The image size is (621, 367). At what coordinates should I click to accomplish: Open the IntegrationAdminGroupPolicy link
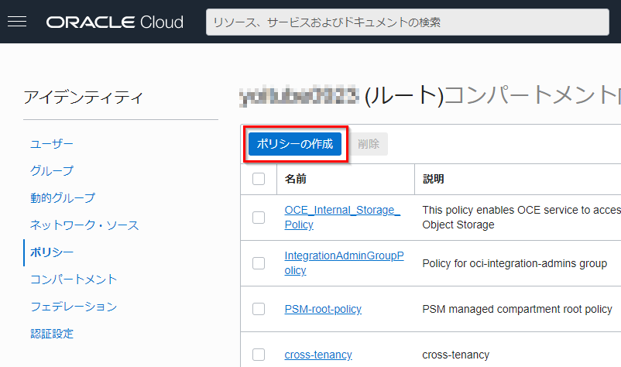tap(344, 256)
